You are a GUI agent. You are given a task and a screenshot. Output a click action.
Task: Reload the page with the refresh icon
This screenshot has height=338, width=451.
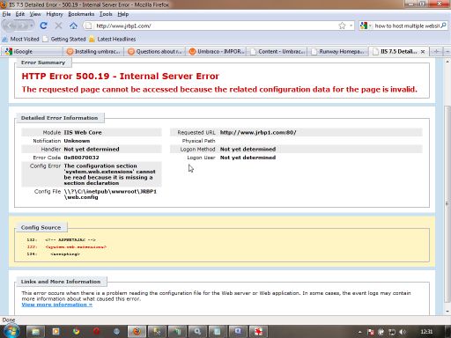(44, 26)
